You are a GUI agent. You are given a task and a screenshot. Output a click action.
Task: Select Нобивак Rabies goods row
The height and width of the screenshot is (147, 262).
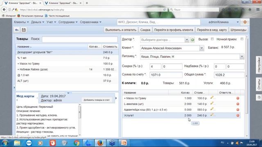[x=67, y=69]
